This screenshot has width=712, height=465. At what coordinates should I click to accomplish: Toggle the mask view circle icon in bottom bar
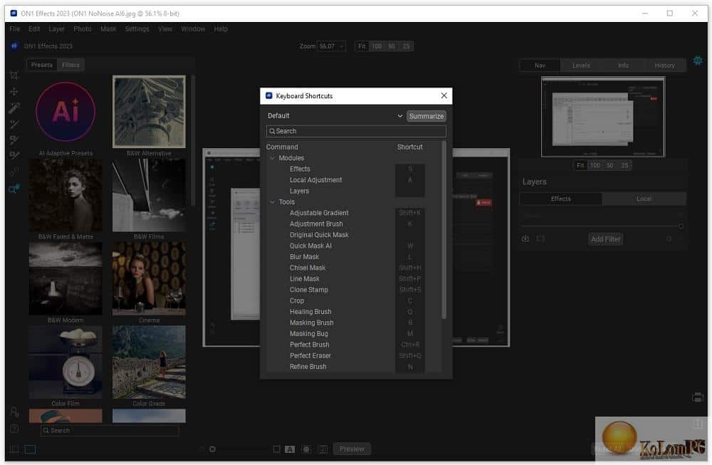pos(306,449)
